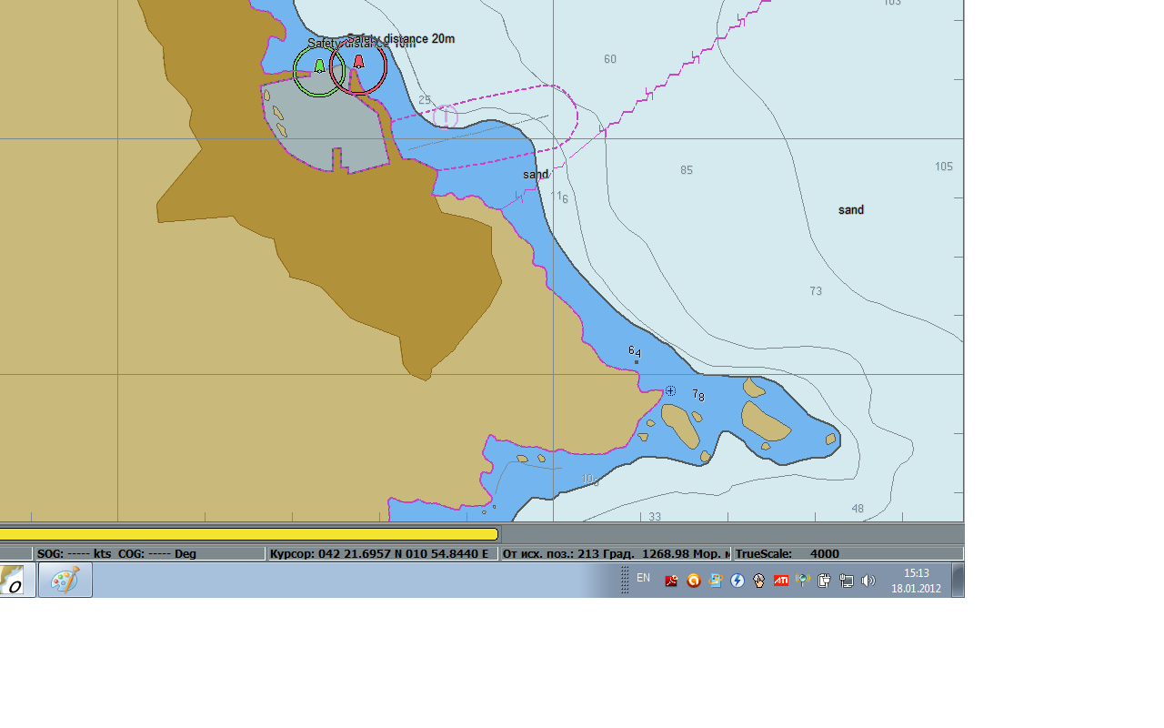Open the clock showing 15:13
Viewport: 1164px width, 728px height.
(x=916, y=581)
